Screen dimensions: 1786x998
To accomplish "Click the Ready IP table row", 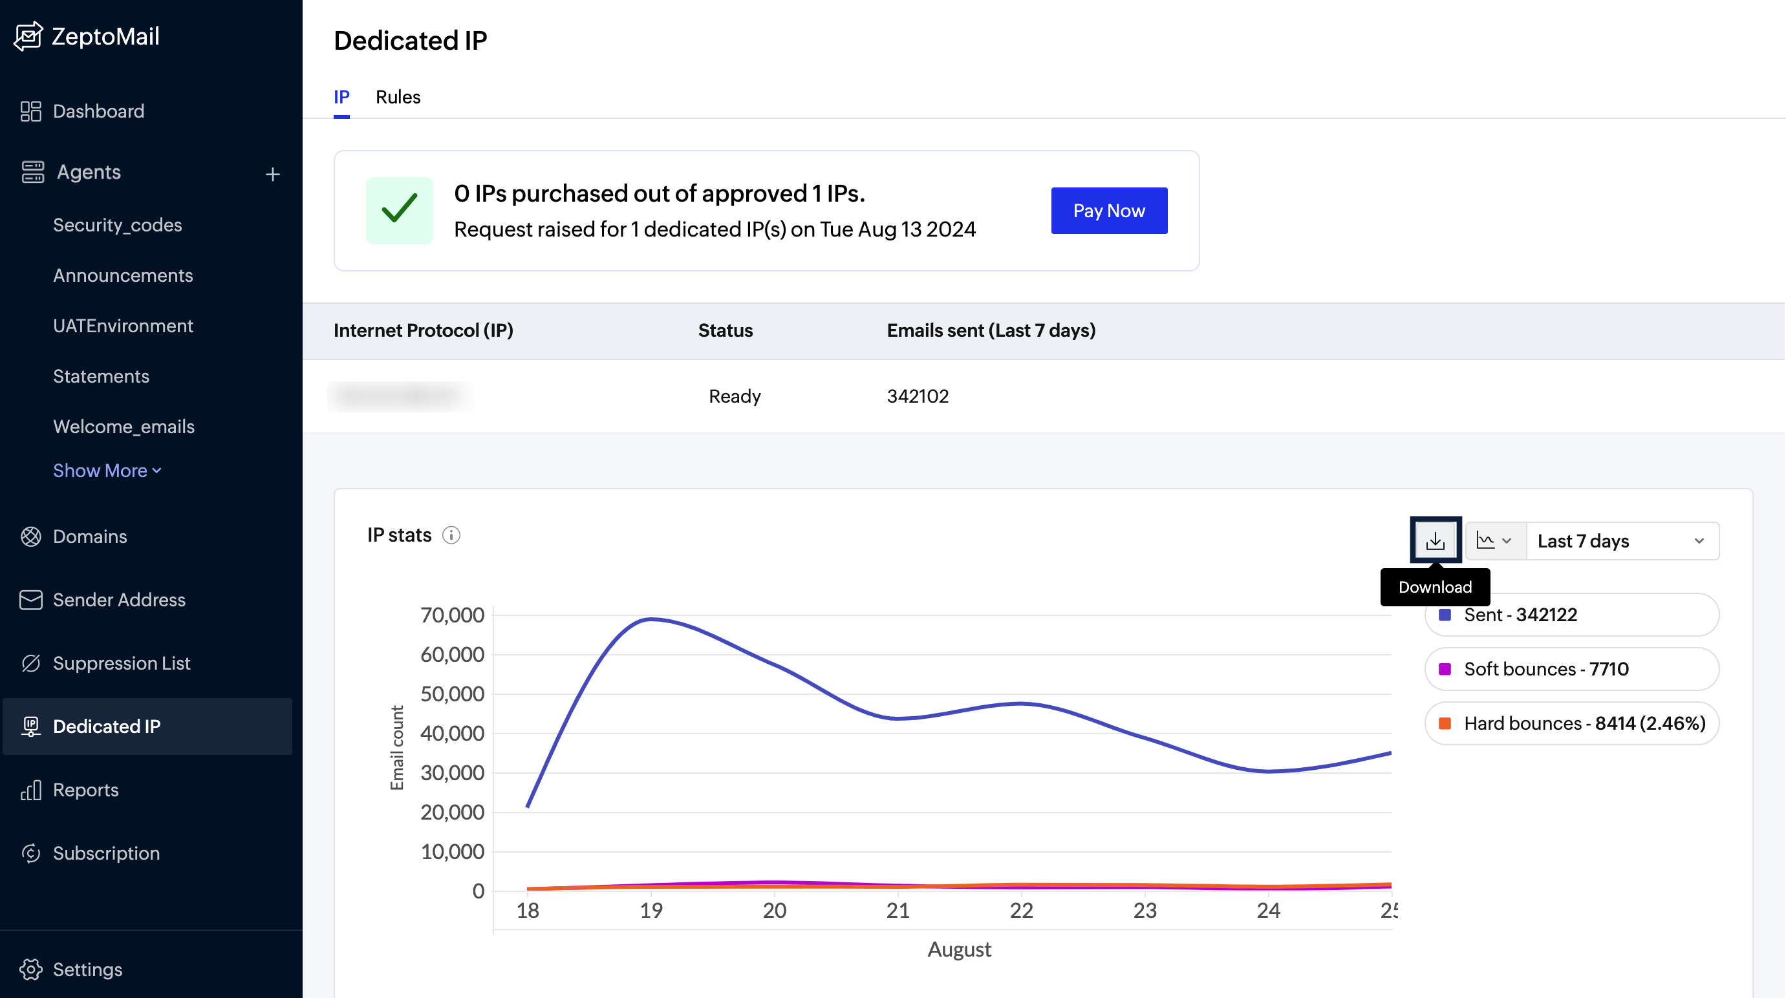I will coord(733,396).
